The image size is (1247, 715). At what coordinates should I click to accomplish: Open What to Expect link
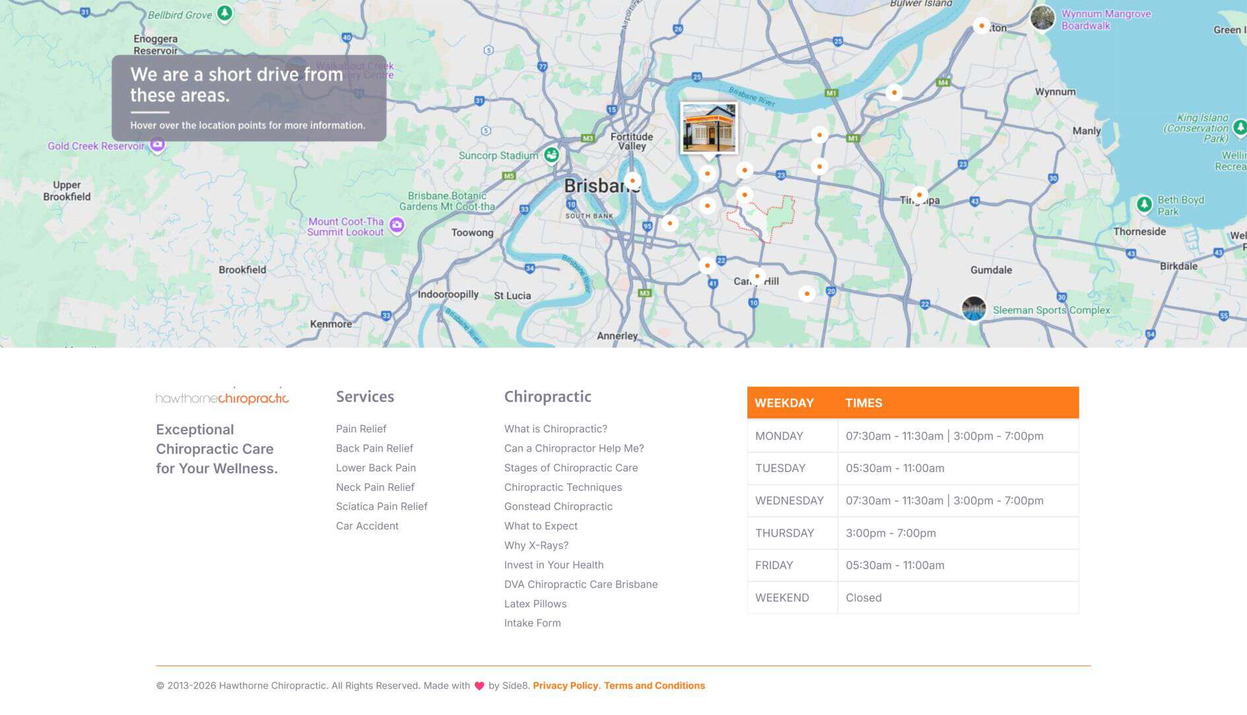coord(541,526)
